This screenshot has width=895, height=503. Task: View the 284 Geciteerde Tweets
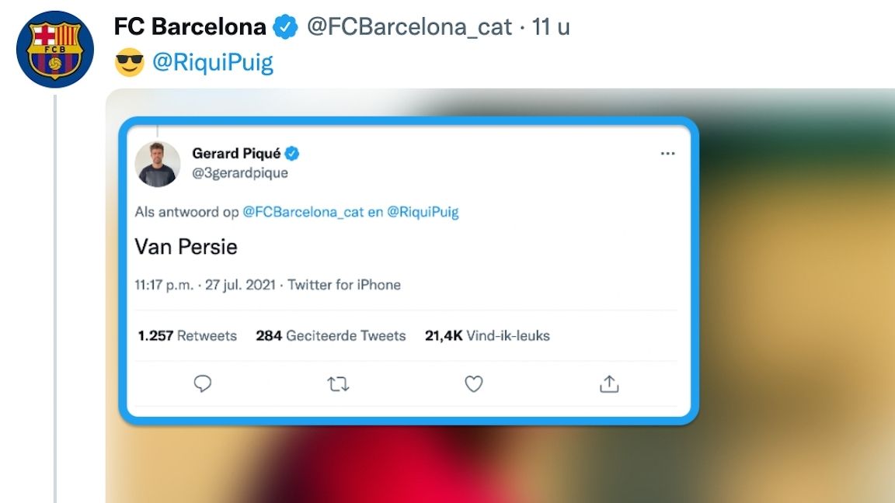point(331,336)
